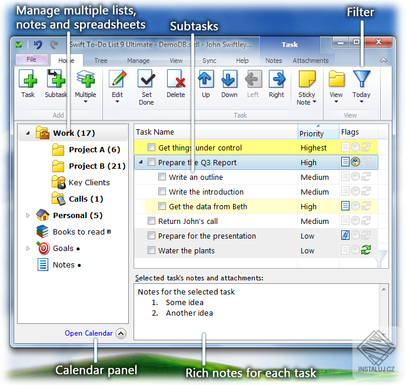Expand calendar panel with round arrow button
The image size is (406, 385).
121,333
